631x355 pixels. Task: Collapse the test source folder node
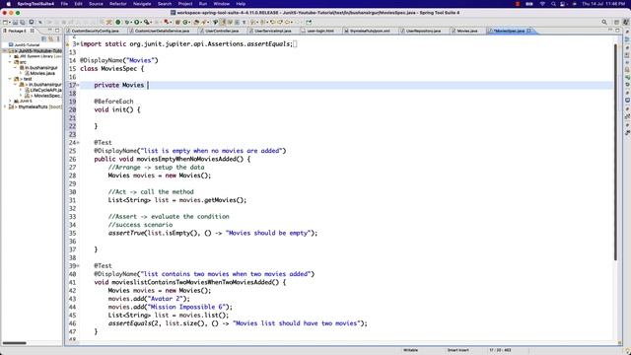pos(11,79)
